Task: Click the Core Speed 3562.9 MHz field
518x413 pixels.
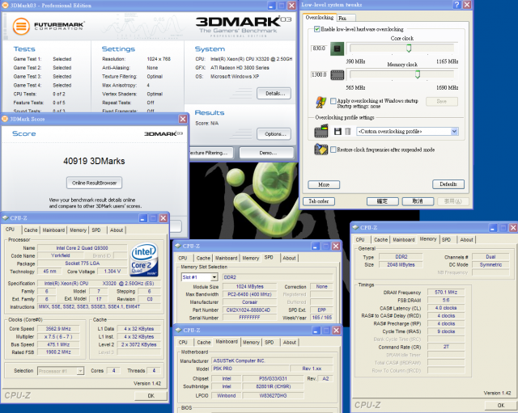Action: coord(58,329)
